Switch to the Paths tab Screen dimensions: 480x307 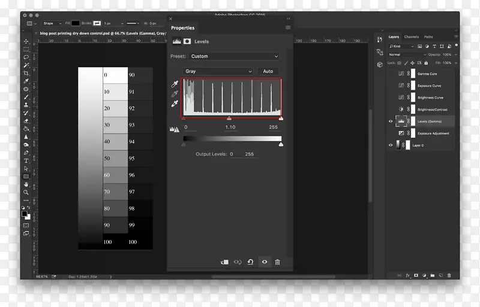coord(428,37)
